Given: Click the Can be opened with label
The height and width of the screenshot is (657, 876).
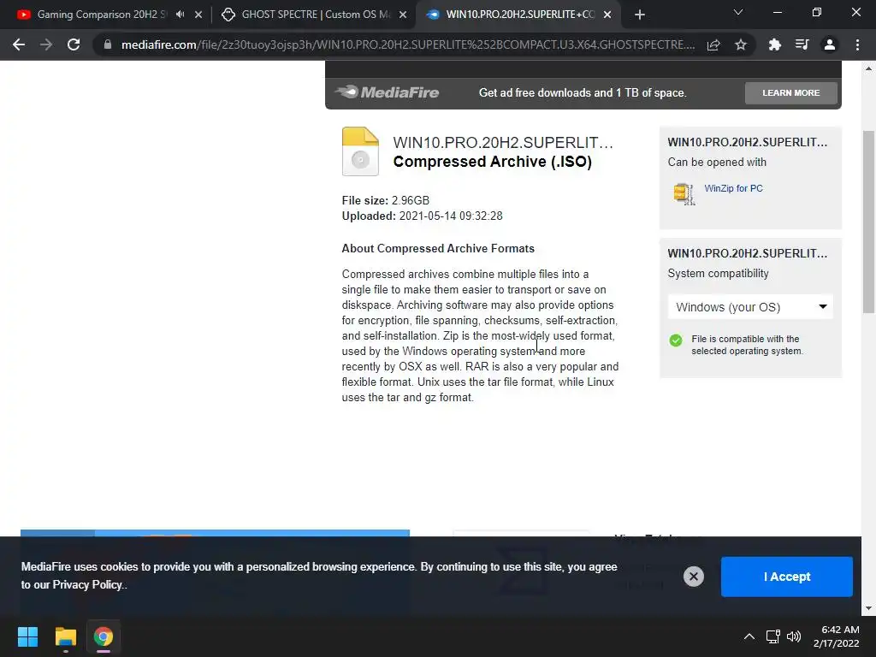Looking at the screenshot, I should tap(717, 162).
